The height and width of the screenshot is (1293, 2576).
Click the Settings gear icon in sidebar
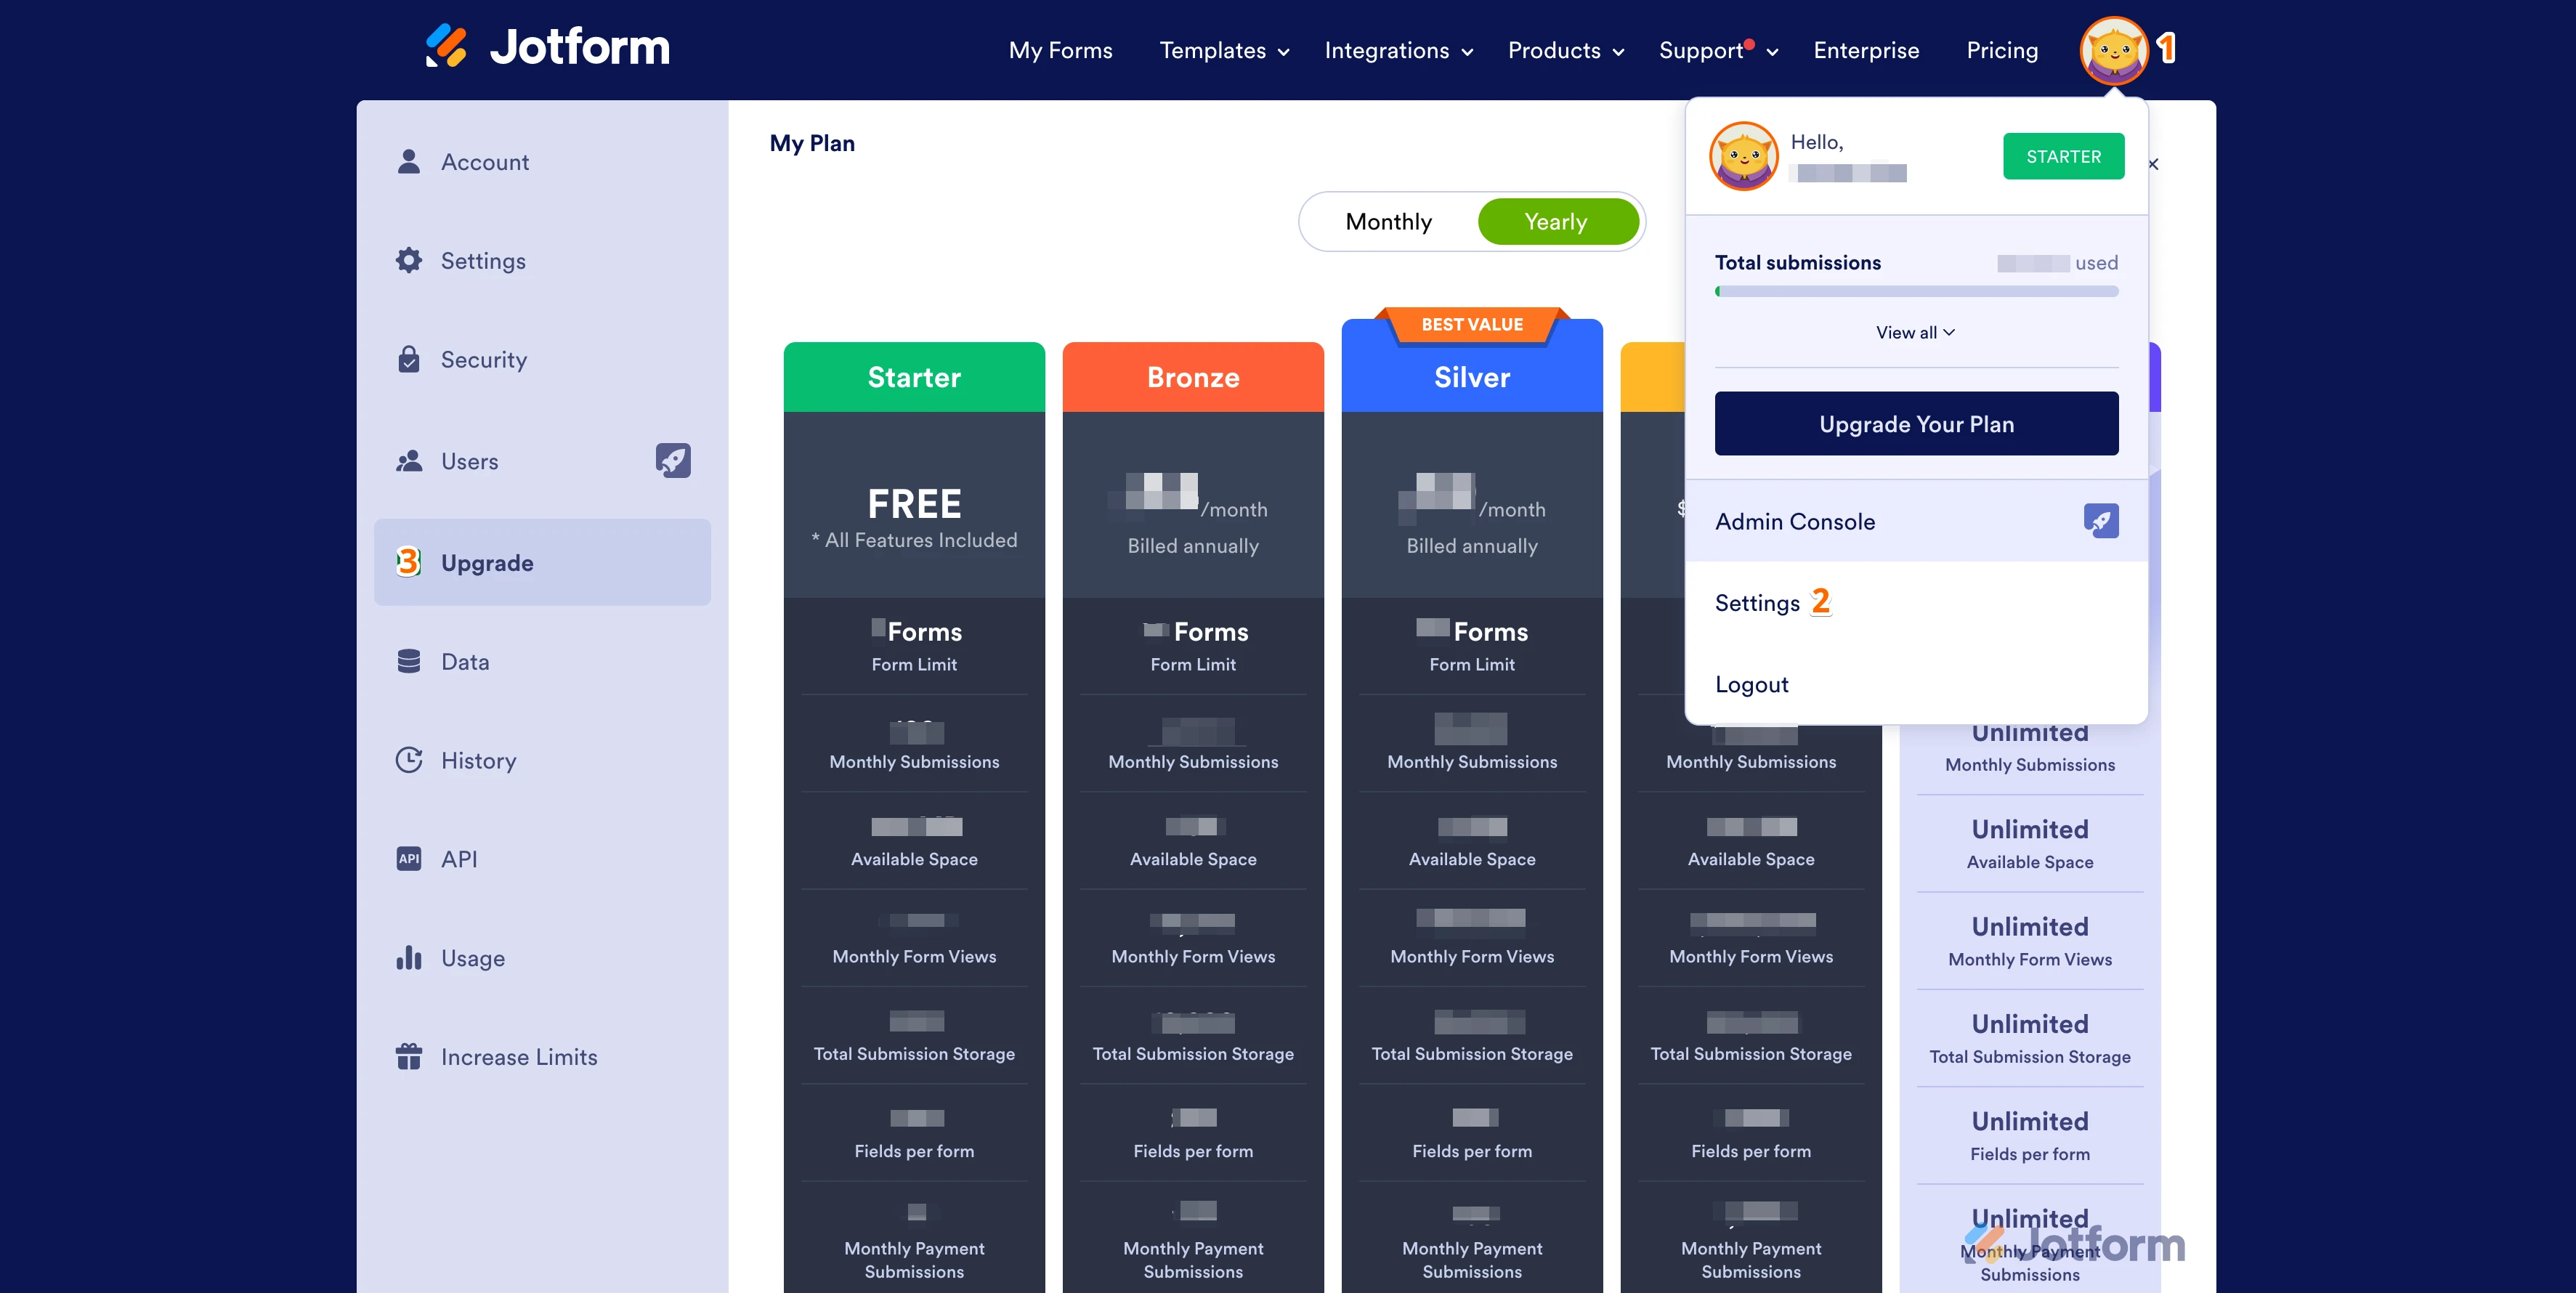(x=408, y=260)
